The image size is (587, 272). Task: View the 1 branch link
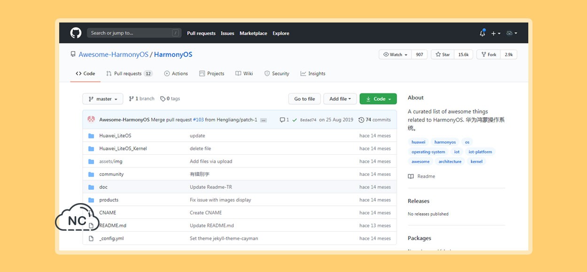coord(141,99)
